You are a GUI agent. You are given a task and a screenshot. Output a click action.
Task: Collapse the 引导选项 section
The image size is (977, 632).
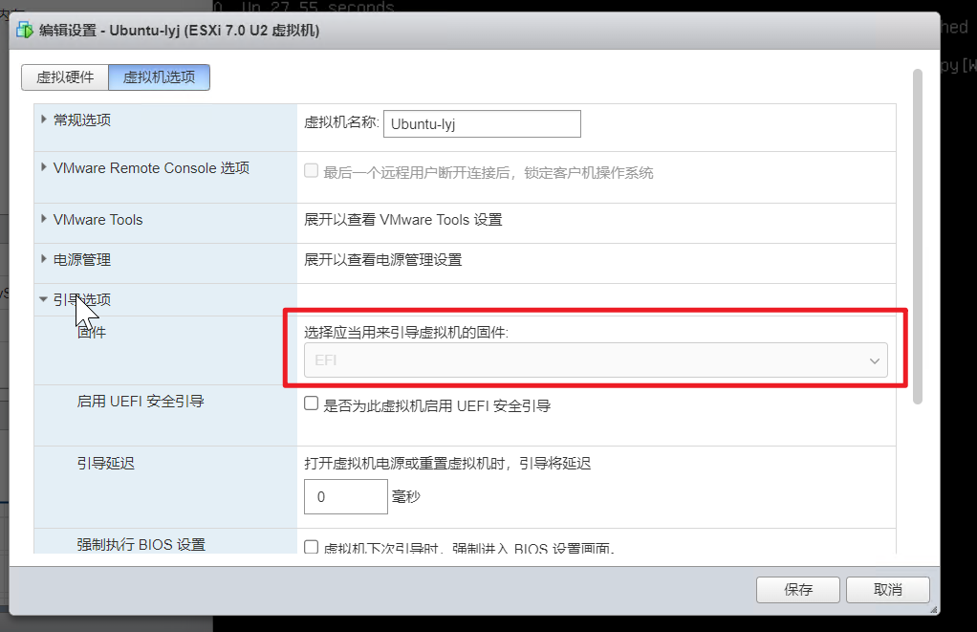click(x=44, y=299)
